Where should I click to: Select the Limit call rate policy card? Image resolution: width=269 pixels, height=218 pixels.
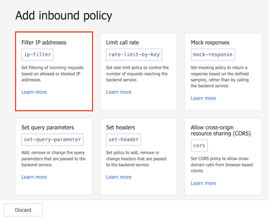tap(138, 72)
